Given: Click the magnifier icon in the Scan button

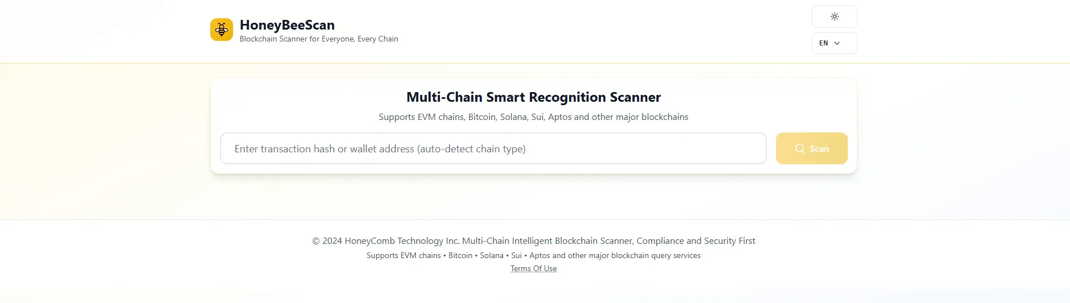Looking at the screenshot, I should click(x=800, y=148).
